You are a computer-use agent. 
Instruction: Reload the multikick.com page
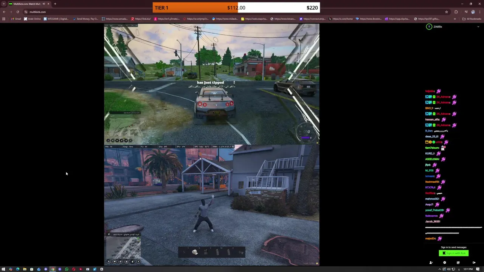point(17,12)
